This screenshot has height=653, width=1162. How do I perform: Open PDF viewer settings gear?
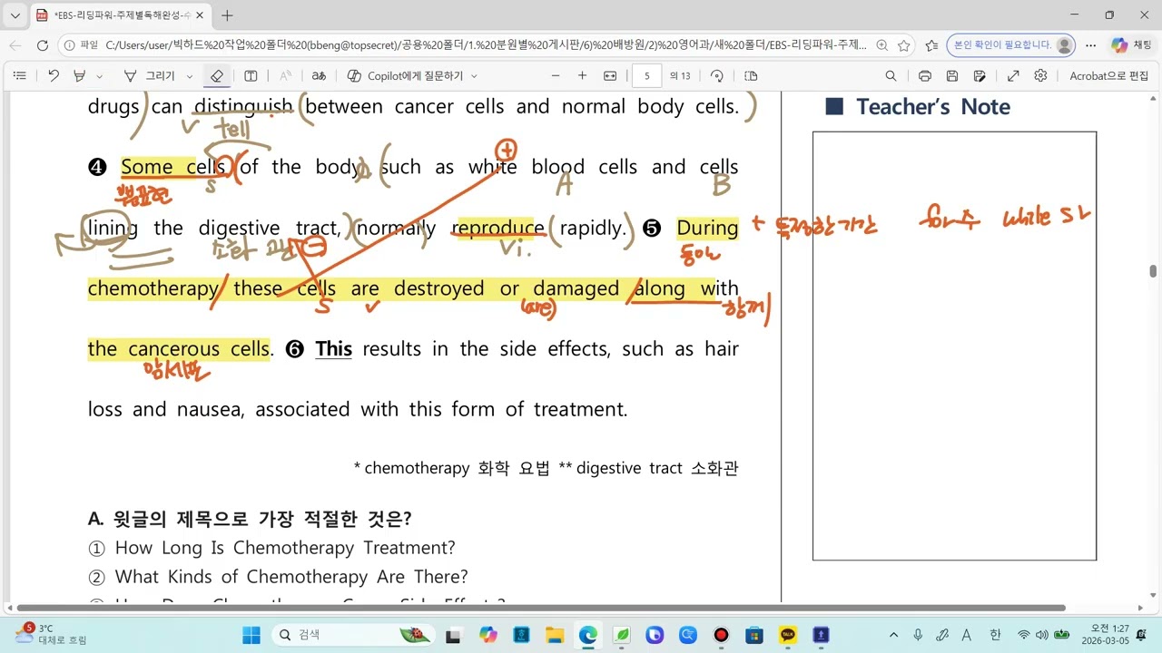(1040, 76)
